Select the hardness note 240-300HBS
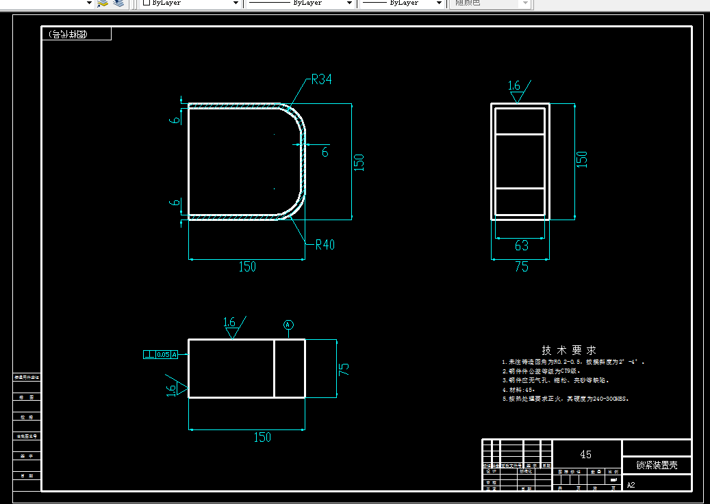This screenshot has height=504, width=710. (x=566, y=399)
